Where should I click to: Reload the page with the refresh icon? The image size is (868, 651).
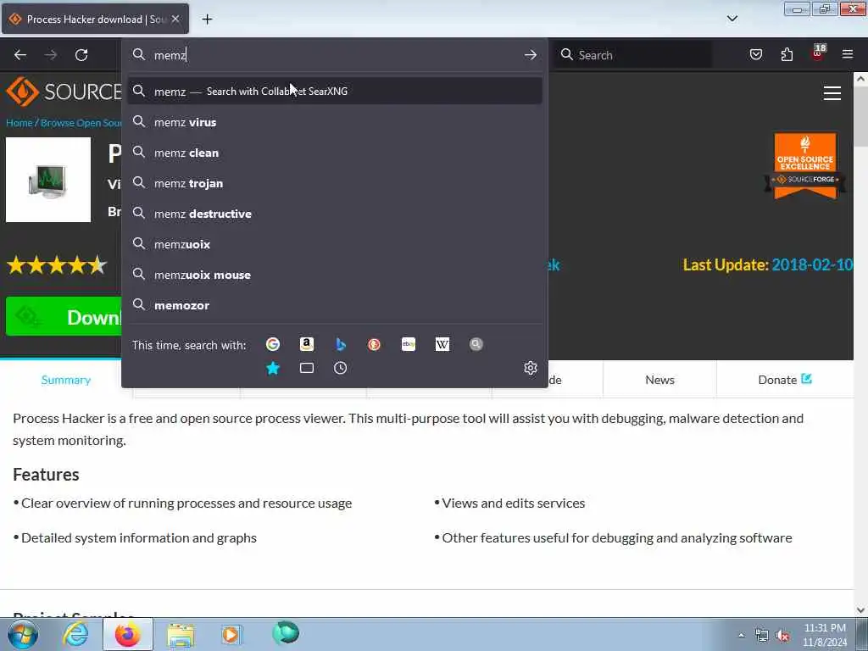81,55
